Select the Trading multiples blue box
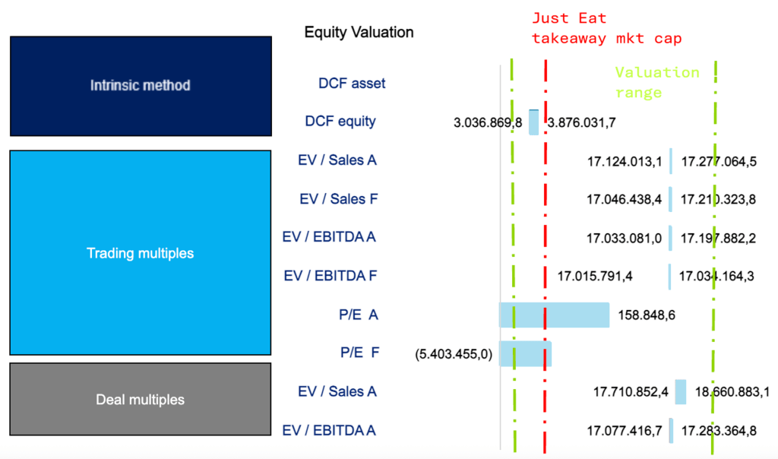Screen dimensions: 778x459 (141, 252)
